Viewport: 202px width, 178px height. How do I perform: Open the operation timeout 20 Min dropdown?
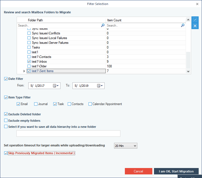125,146
